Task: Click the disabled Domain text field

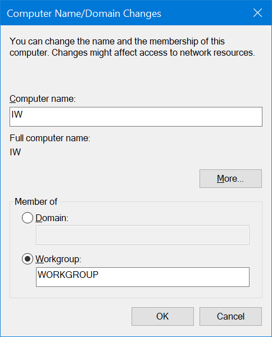Action: tap(143, 235)
